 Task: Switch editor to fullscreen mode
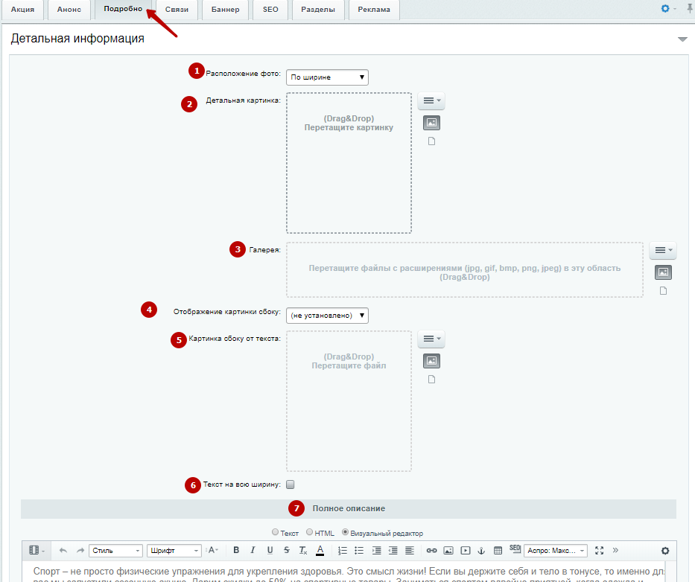click(x=599, y=551)
